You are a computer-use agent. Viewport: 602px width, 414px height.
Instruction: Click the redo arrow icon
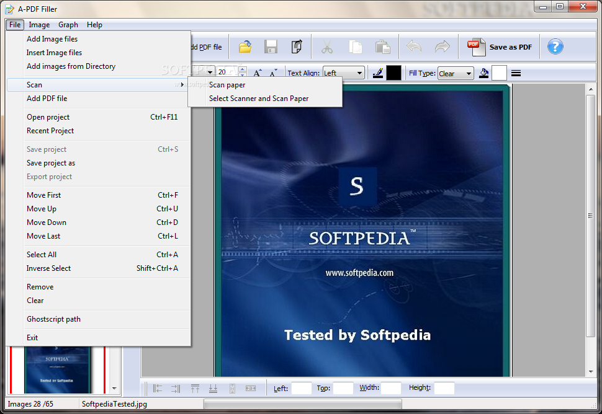pyautogui.click(x=442, y=46)
